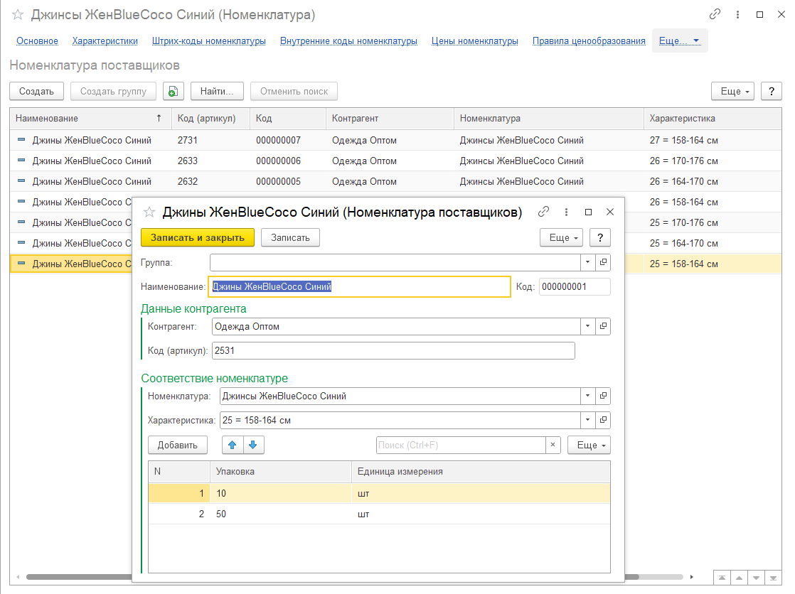Switch to Цены номенклатуры tab

474,41
